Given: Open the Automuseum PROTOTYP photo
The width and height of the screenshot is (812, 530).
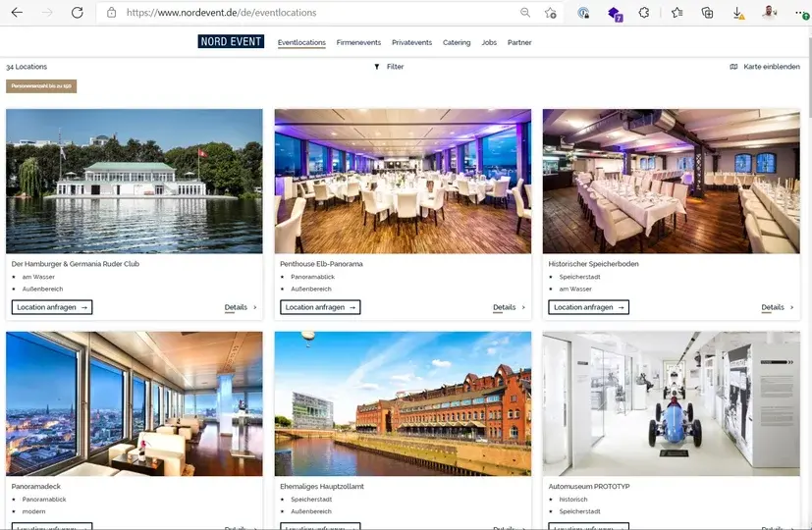Looking at the screenshot, I should click(x=672, y=403).
